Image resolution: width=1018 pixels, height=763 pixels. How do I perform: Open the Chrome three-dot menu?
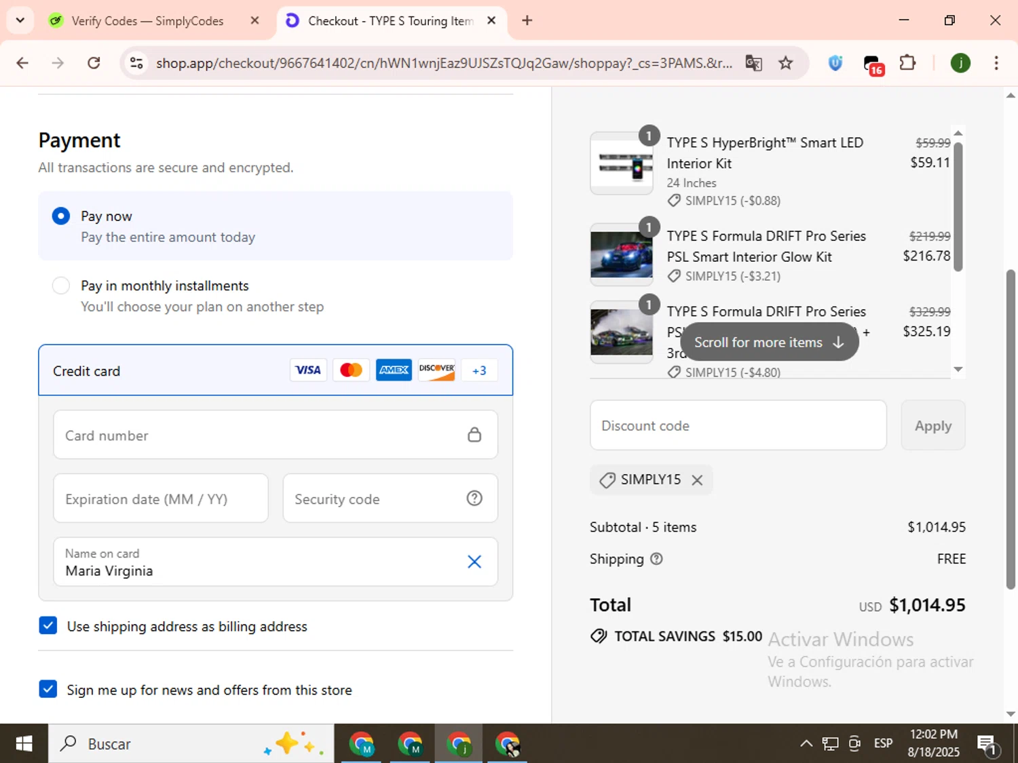(x=996, y=63)
